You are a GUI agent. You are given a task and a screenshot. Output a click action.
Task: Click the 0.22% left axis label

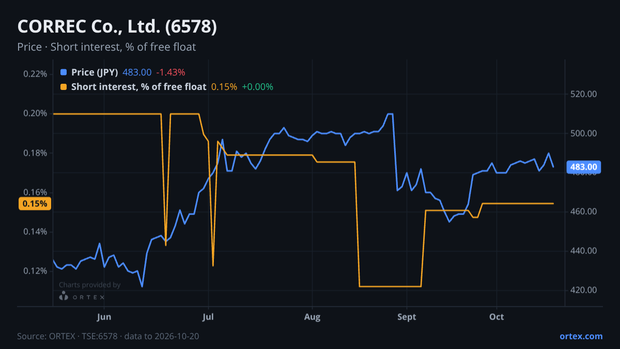click(x=35, y=74)
